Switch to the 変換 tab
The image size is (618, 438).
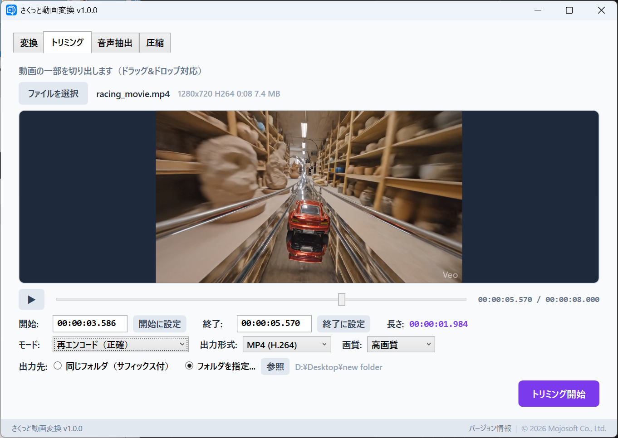(x=28, y=43)
